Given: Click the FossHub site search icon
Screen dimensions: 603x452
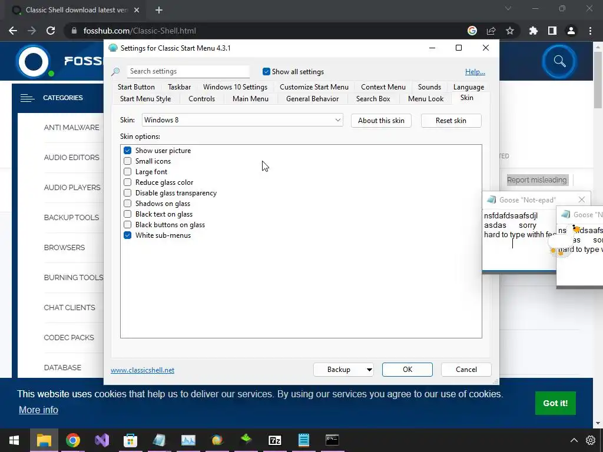Looking at the screenshot, I should [559, 61].
